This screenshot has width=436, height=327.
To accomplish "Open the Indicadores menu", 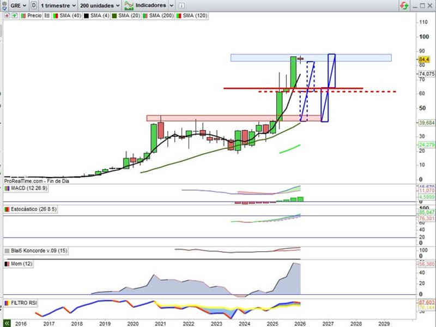I will 147,5.
